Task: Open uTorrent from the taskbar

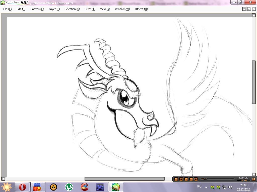Action: pos(69,187)
